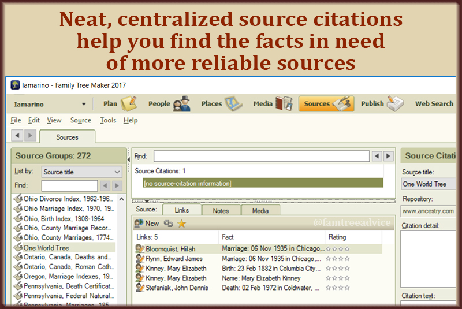Open the Media workspace
The width and height of the screenshot is (462, 309).
[x=273, y=104]
